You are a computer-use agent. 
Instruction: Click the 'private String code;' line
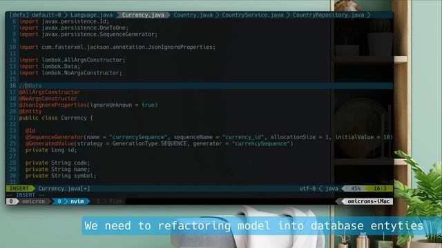click(x=57, y=163)
